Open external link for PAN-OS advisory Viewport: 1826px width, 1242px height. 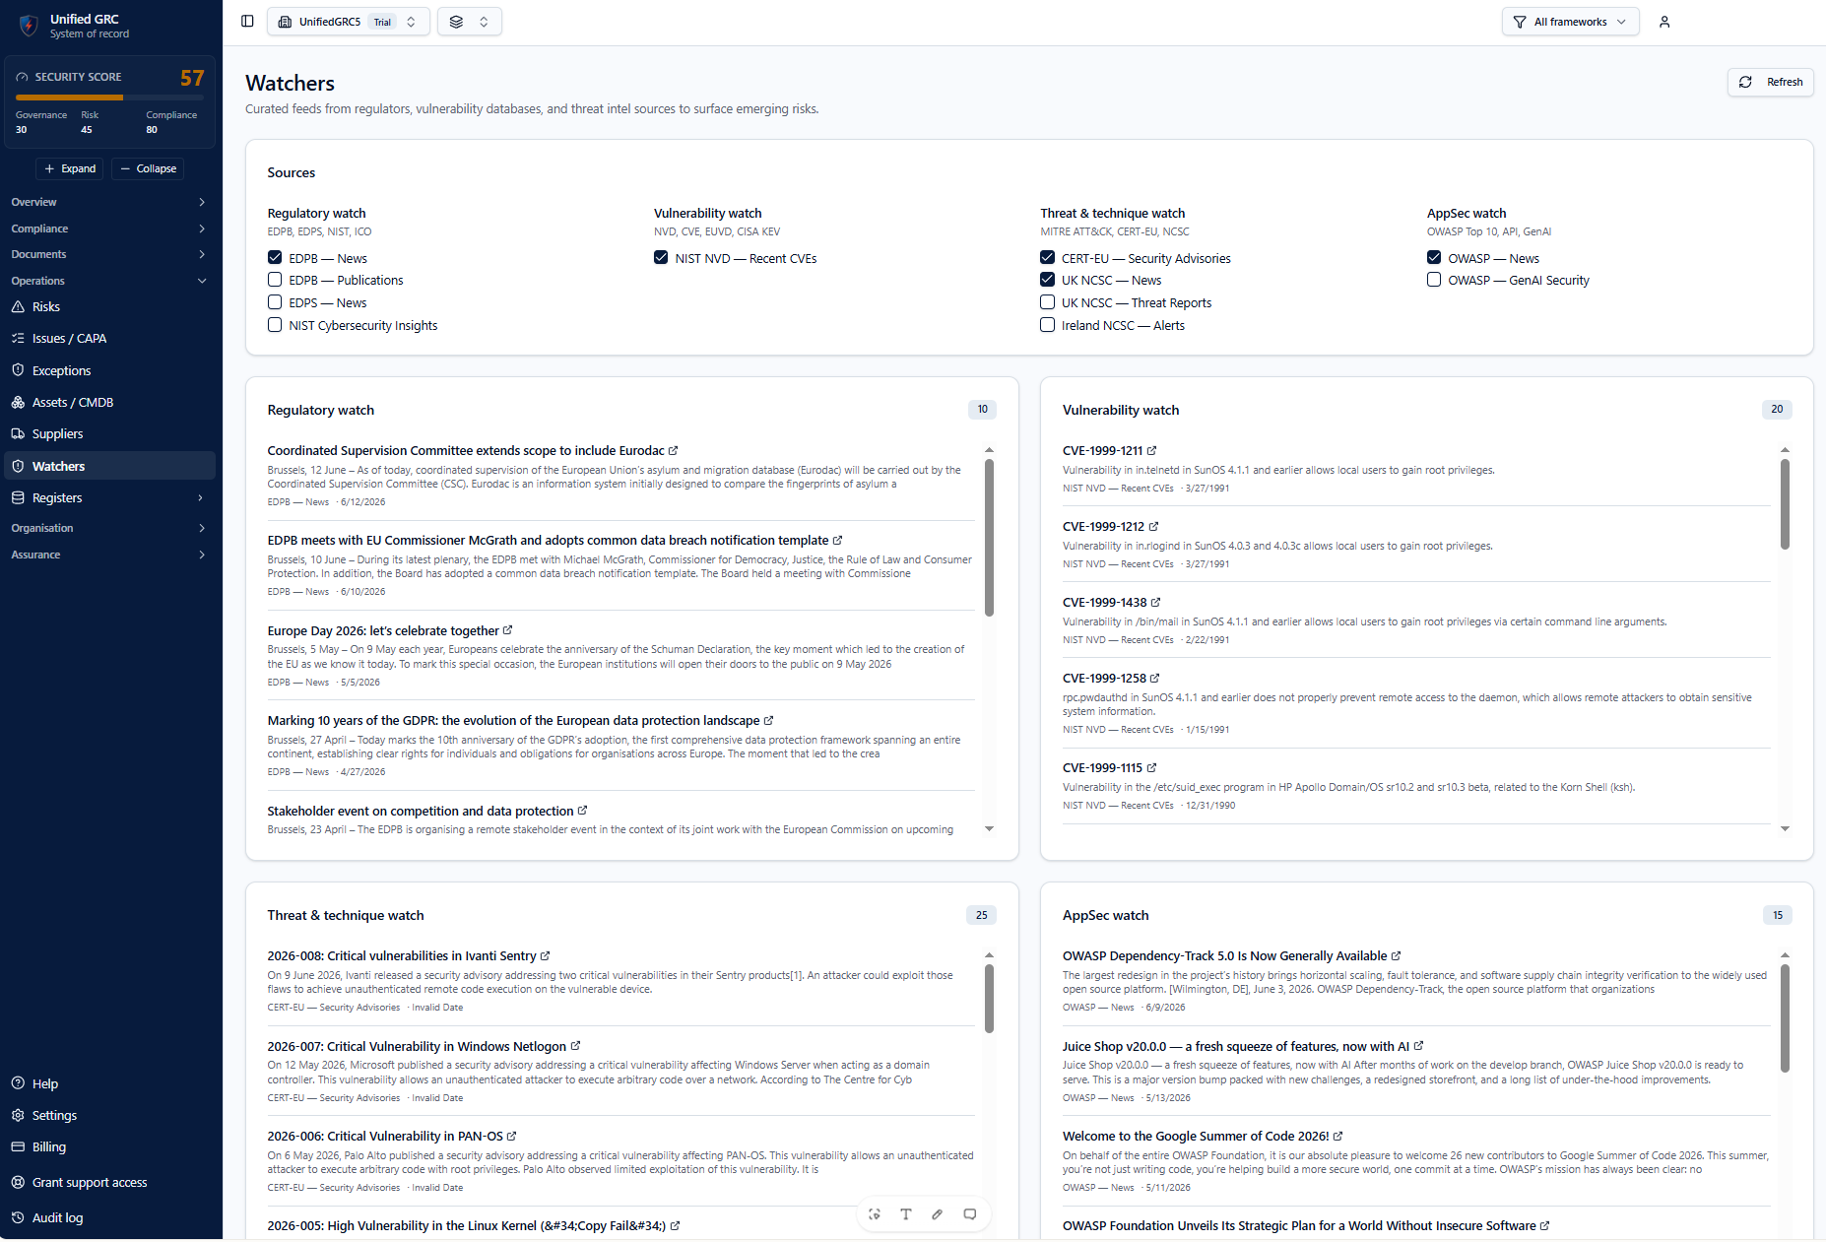coord(511,1137)
